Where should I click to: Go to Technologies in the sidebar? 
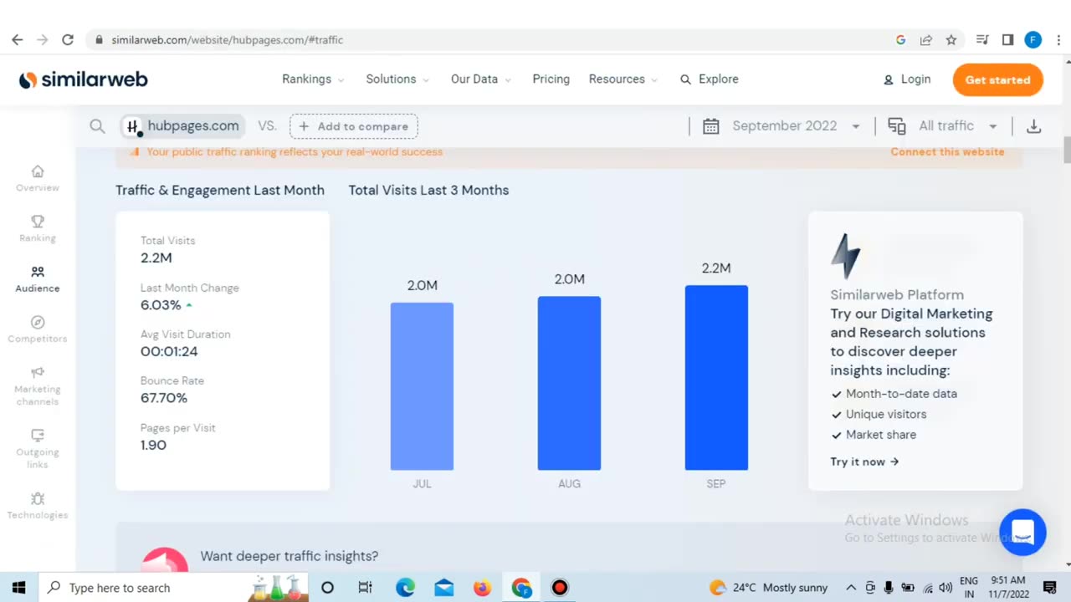(38, 506)
